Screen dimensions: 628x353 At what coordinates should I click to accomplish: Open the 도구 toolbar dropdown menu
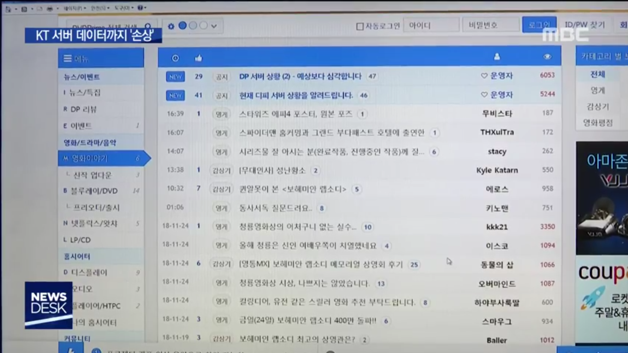pos(123,8)
